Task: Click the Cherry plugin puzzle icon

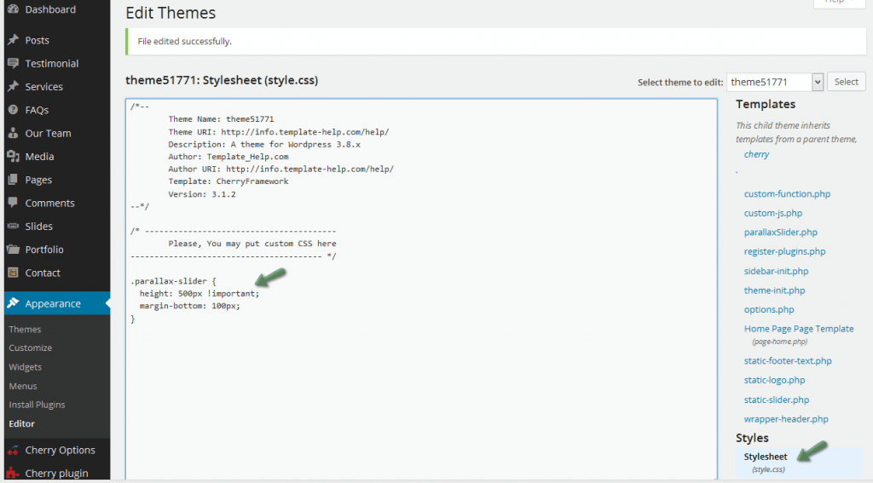Action: click(x=14, y=474)
